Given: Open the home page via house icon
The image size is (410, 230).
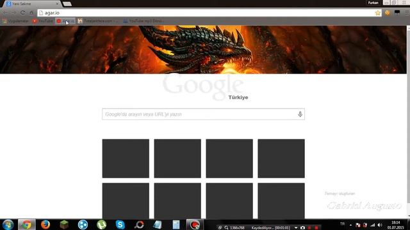Looking at the screenshot, I should tap(31, 13).
